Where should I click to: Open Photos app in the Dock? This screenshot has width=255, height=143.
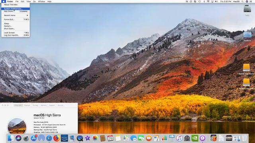[x=95, y=138]
